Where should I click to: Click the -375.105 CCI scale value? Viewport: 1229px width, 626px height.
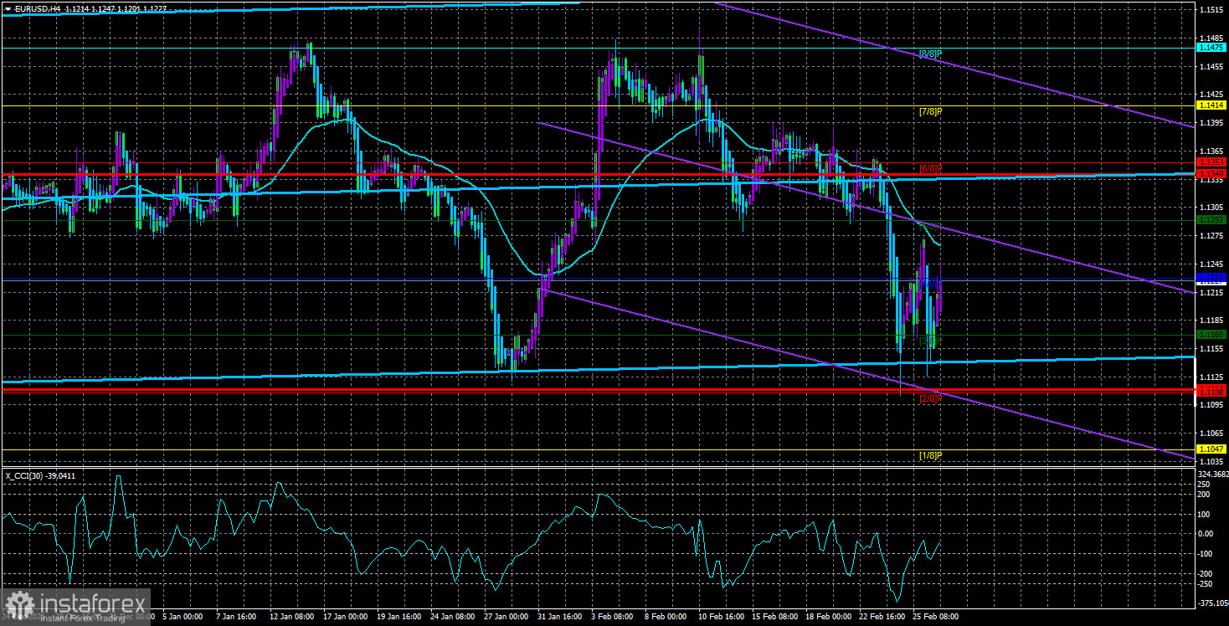1213,603
